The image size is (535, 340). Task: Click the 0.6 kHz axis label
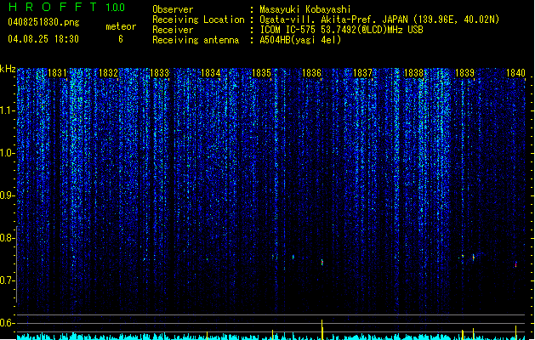pyautogui.click(x=7, y=323)
